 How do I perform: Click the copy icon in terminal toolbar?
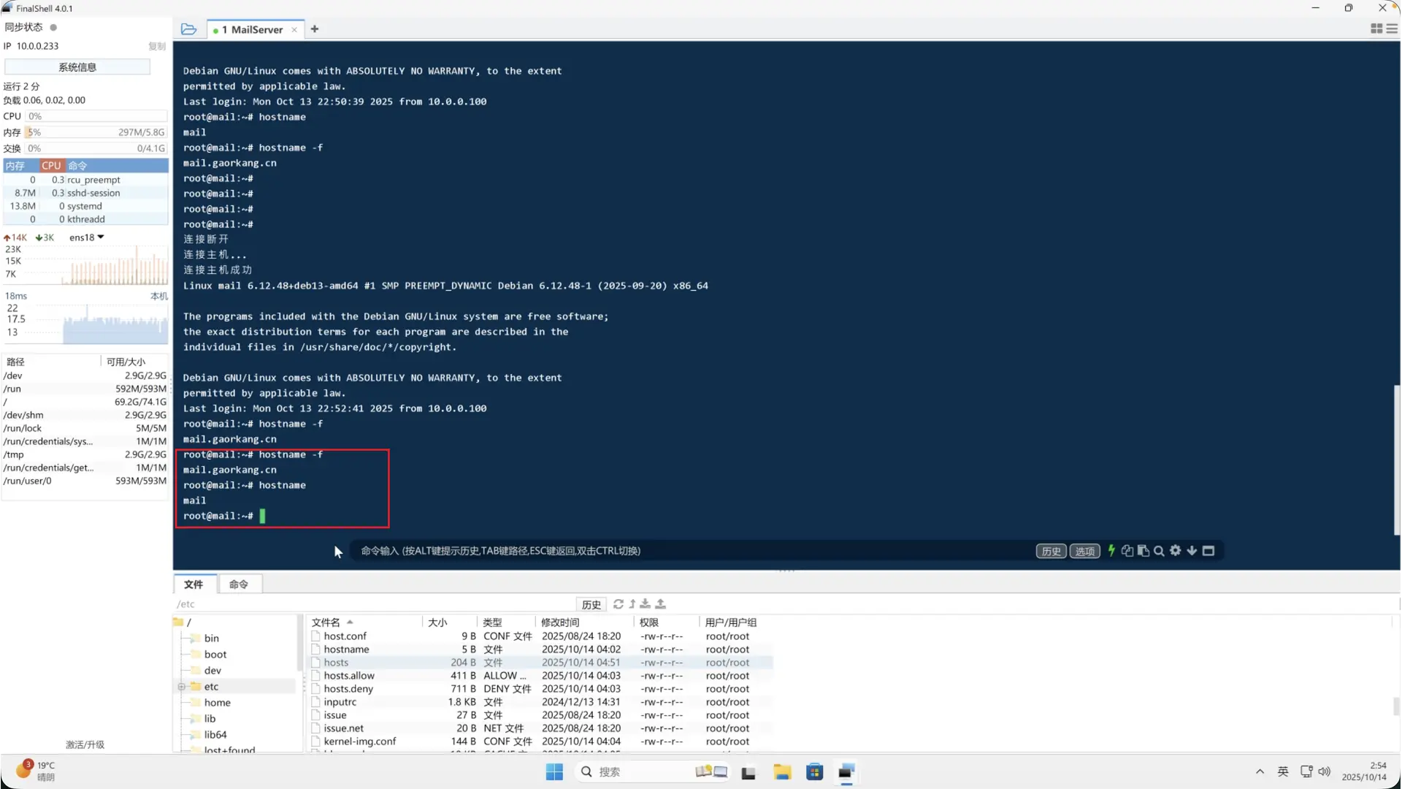point(1127,551)
